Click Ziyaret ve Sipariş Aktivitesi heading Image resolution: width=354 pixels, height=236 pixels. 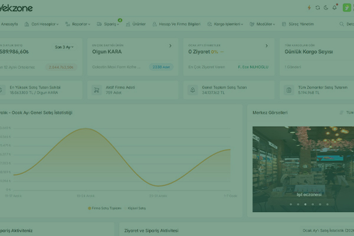151,231
